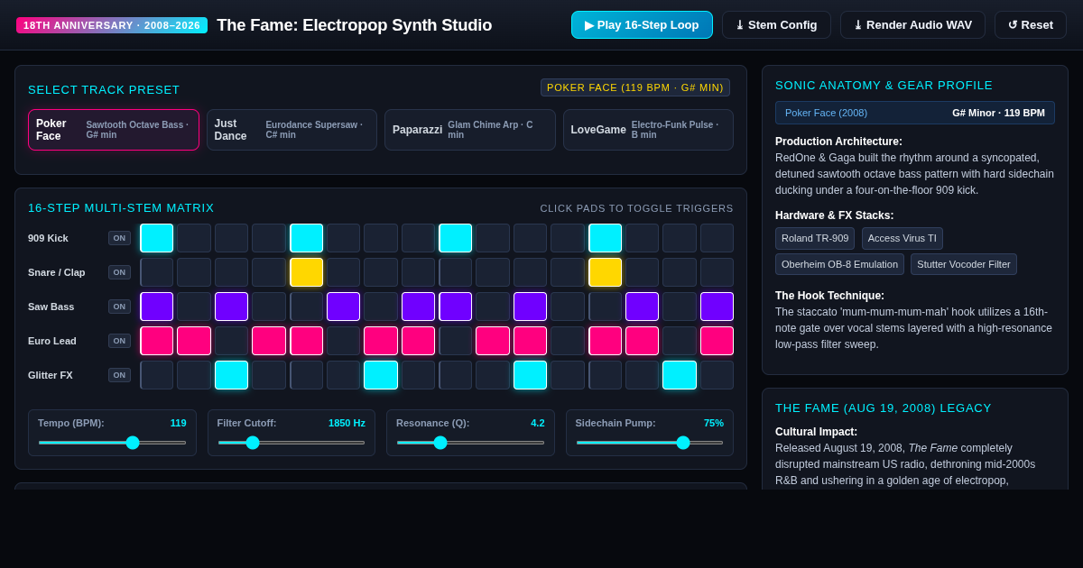The width and height of the screenshot is (1083, 568).
Task: Click the 75% sidechain value
Action: click(x=714, y=423)
